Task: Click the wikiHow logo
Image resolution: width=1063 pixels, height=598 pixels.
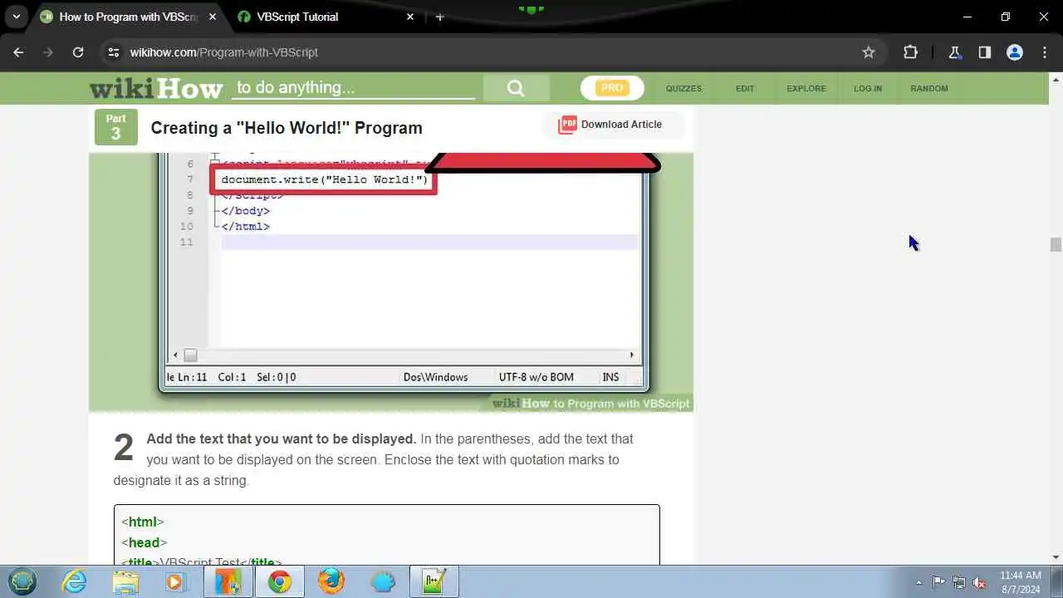Action: [156, 88]
